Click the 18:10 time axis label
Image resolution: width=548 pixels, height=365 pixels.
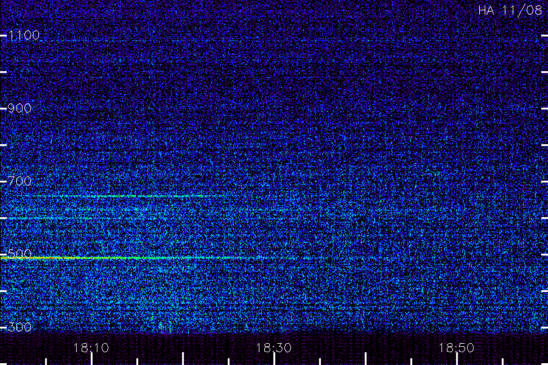point(91,348)
